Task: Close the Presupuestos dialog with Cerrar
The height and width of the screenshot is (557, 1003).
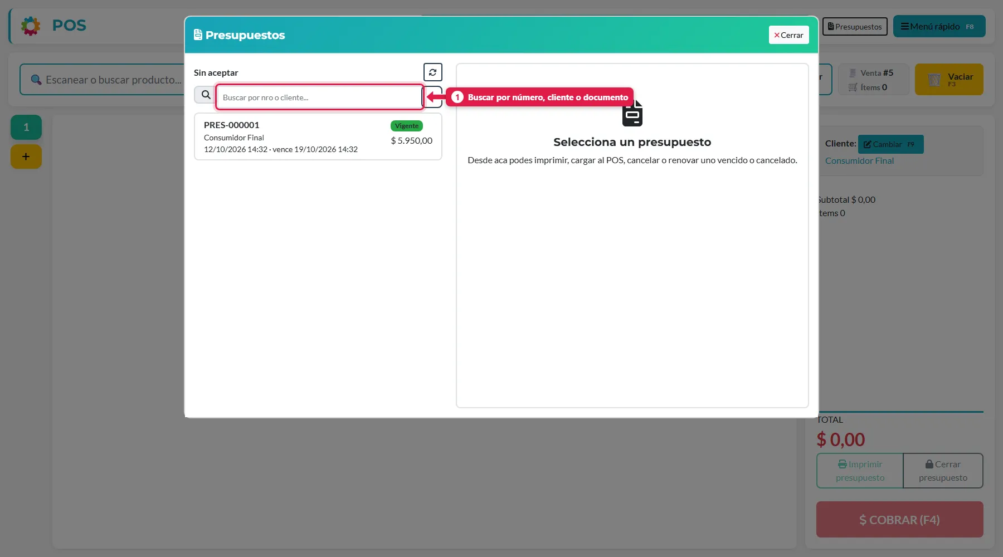Action: 788,35
